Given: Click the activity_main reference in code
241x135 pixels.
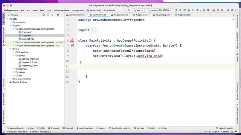Looking at the screenshot, I should (149, 56).
